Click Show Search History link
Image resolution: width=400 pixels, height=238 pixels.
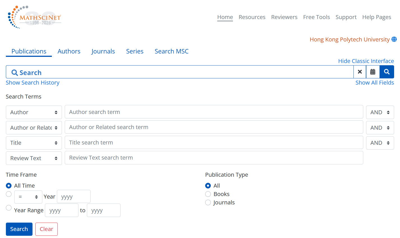33,83
